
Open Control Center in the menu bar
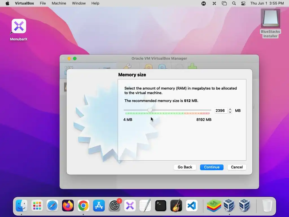coord(243,3)
